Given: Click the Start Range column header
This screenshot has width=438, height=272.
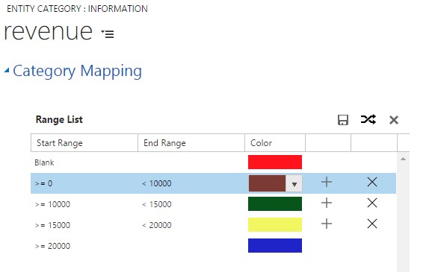Looking at the screenshot, I should click(84, 143).
